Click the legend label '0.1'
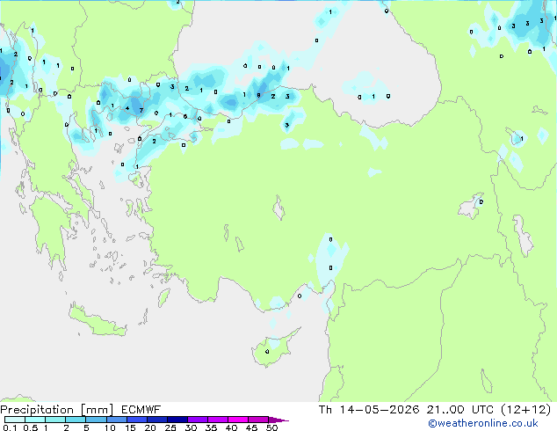This screenshot has height=431, width=557. [10, 427]
